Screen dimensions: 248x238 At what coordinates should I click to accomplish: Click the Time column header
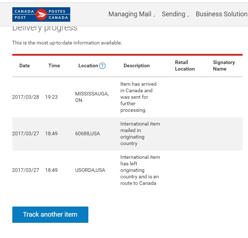tap(54, 65)
